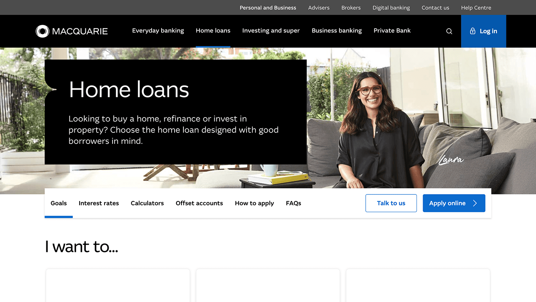Open the Brokers link

point(351,8)
